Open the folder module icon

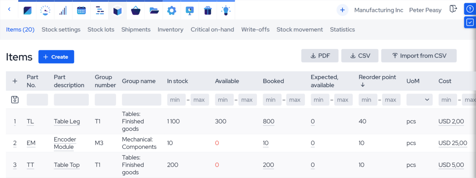click(x=154, y=11)
